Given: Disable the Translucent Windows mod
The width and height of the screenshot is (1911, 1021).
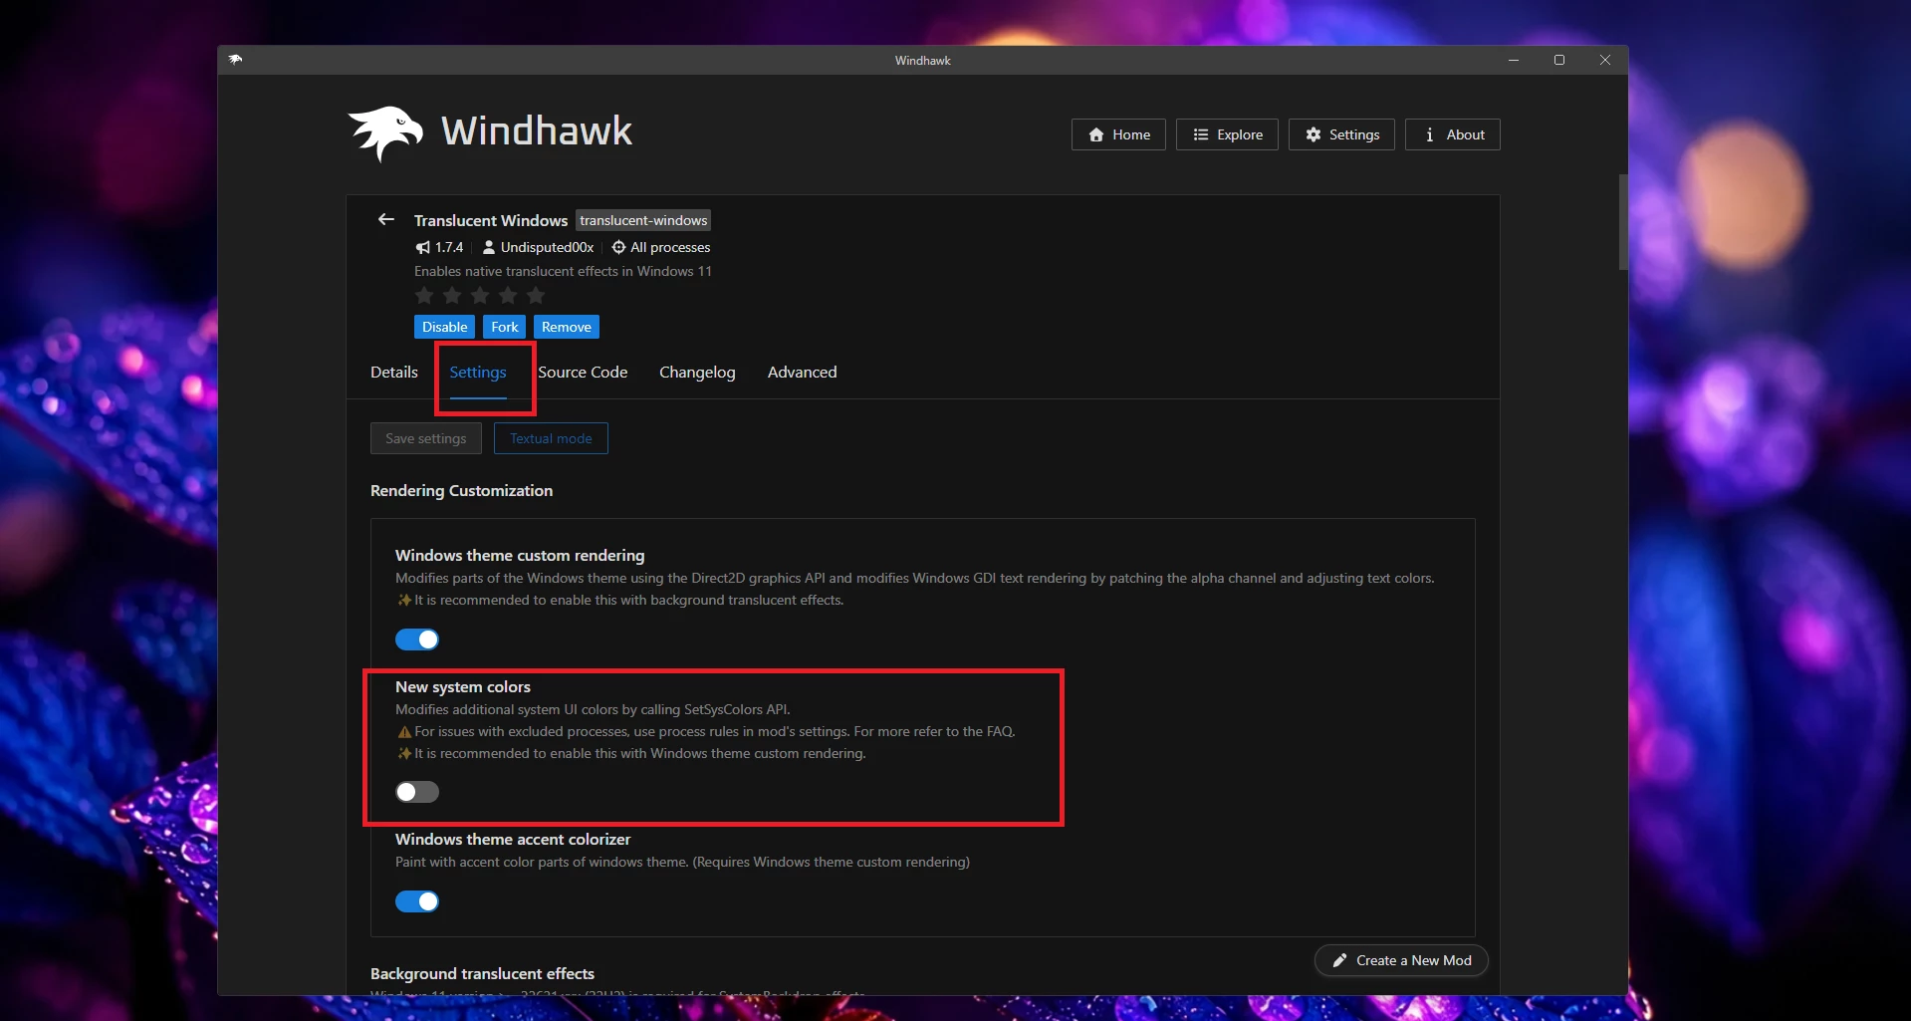Looking at the screenshot, I should click(x=444, y=327).
